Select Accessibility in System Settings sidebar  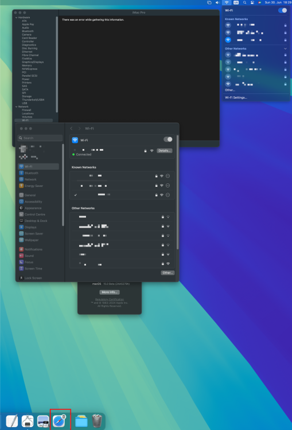coord(38,202)
